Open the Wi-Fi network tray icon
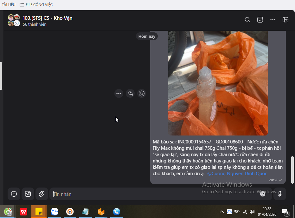Screen dimensions: 295x218 (245, 212)
